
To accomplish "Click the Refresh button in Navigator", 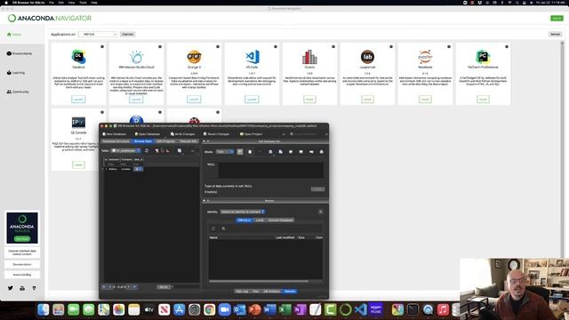I will click(555, 34).
